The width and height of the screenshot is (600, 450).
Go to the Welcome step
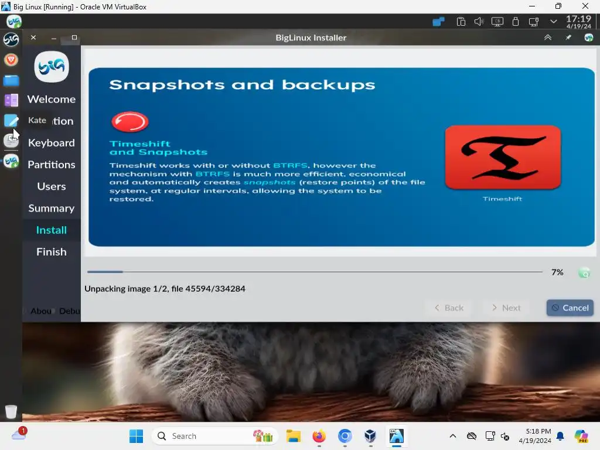click(x=52, y=99)
